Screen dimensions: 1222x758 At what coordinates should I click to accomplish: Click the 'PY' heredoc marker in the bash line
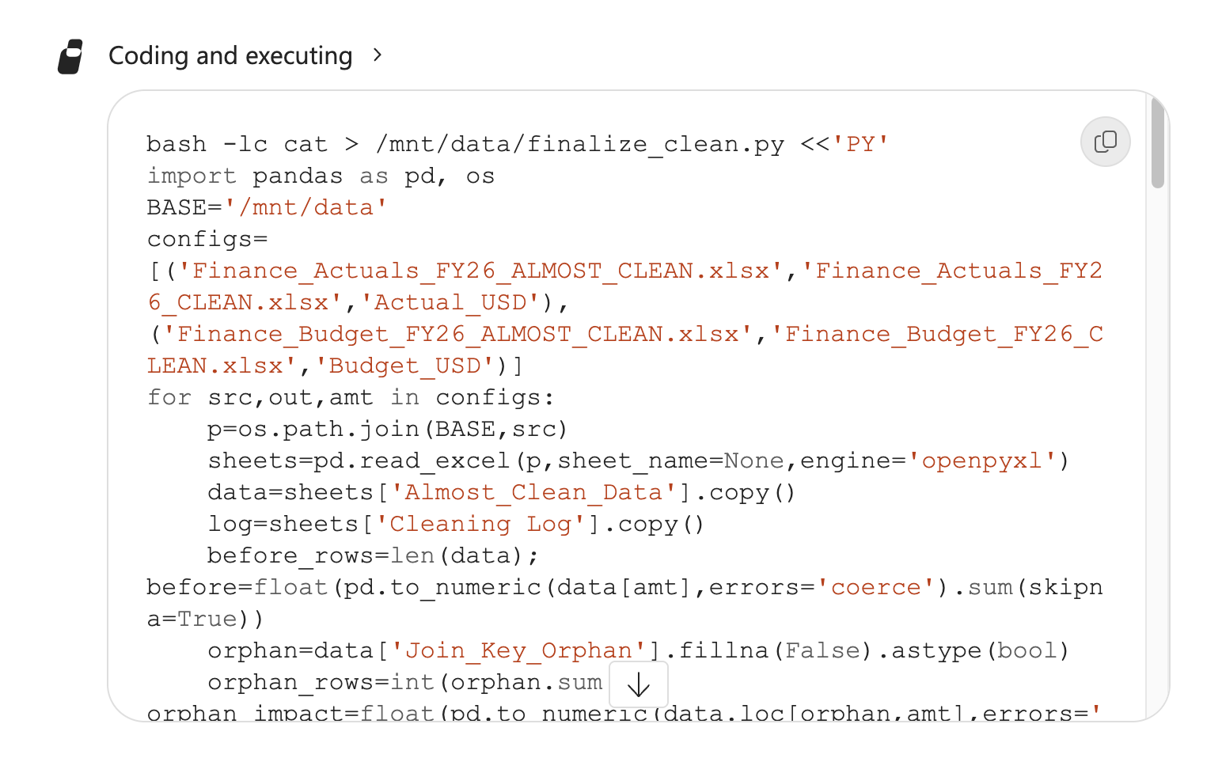click(860, 144)
